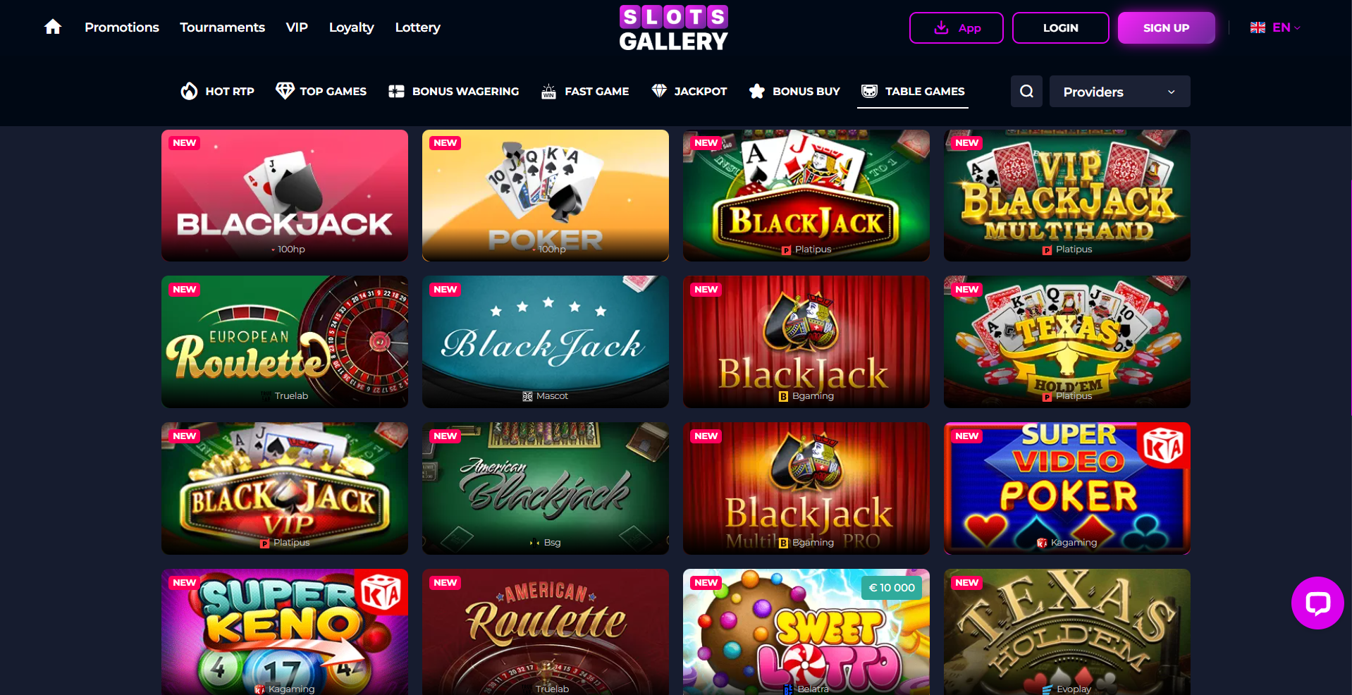
Task: Click the Fast Game category icon
Action: coord(548,91)
